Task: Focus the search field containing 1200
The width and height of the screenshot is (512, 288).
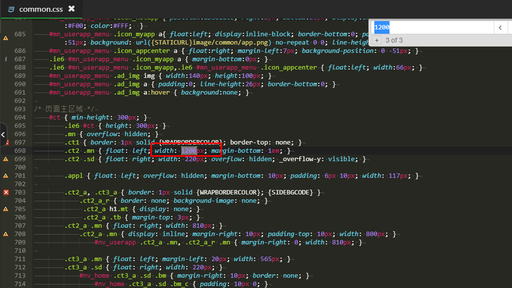Action: [x=433, y=27]
